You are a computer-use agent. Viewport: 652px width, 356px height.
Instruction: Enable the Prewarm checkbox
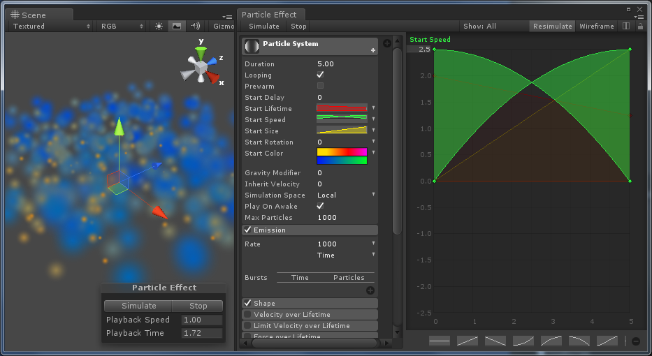(320, 86)
